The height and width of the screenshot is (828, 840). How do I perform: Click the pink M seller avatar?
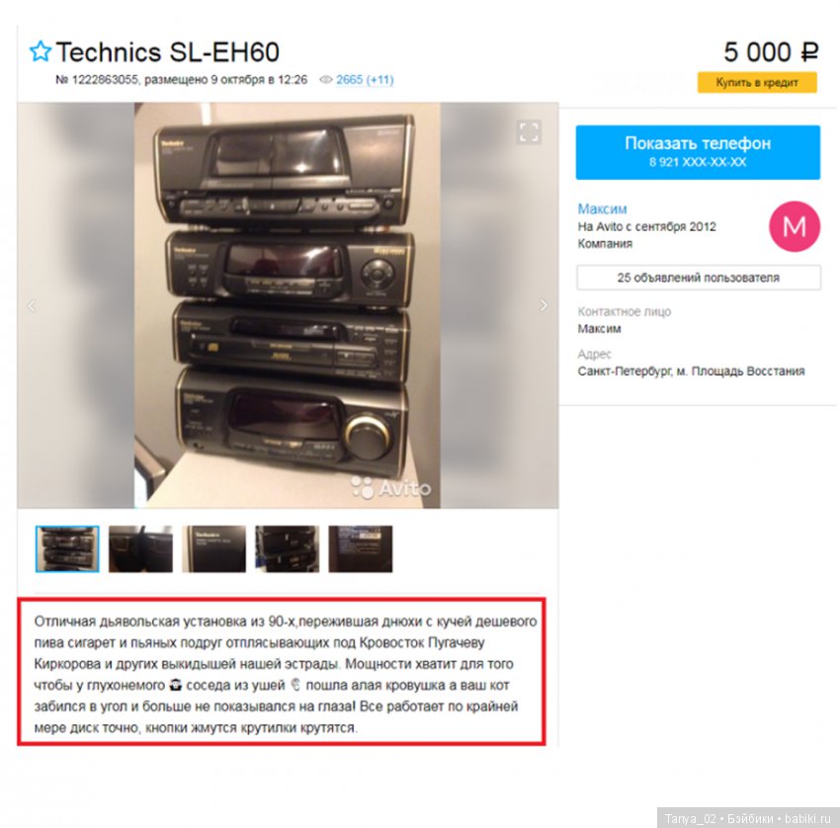click(794, 226)
